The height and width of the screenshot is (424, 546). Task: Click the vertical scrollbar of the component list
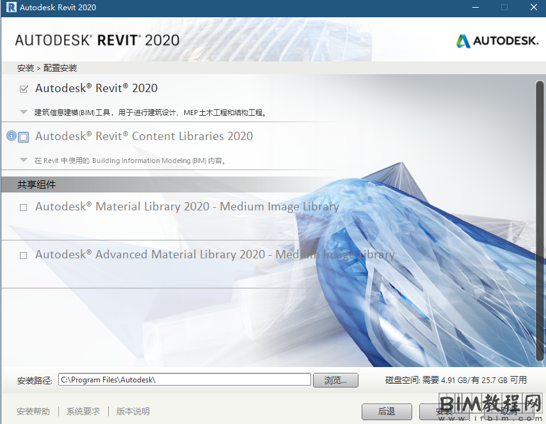tap(540, 221)
